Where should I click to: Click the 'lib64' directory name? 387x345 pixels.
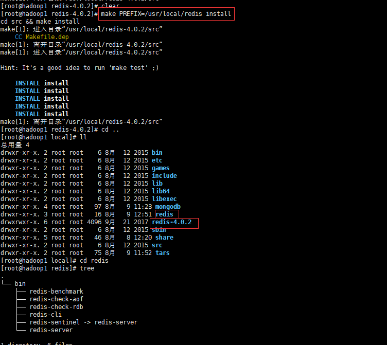161,191
